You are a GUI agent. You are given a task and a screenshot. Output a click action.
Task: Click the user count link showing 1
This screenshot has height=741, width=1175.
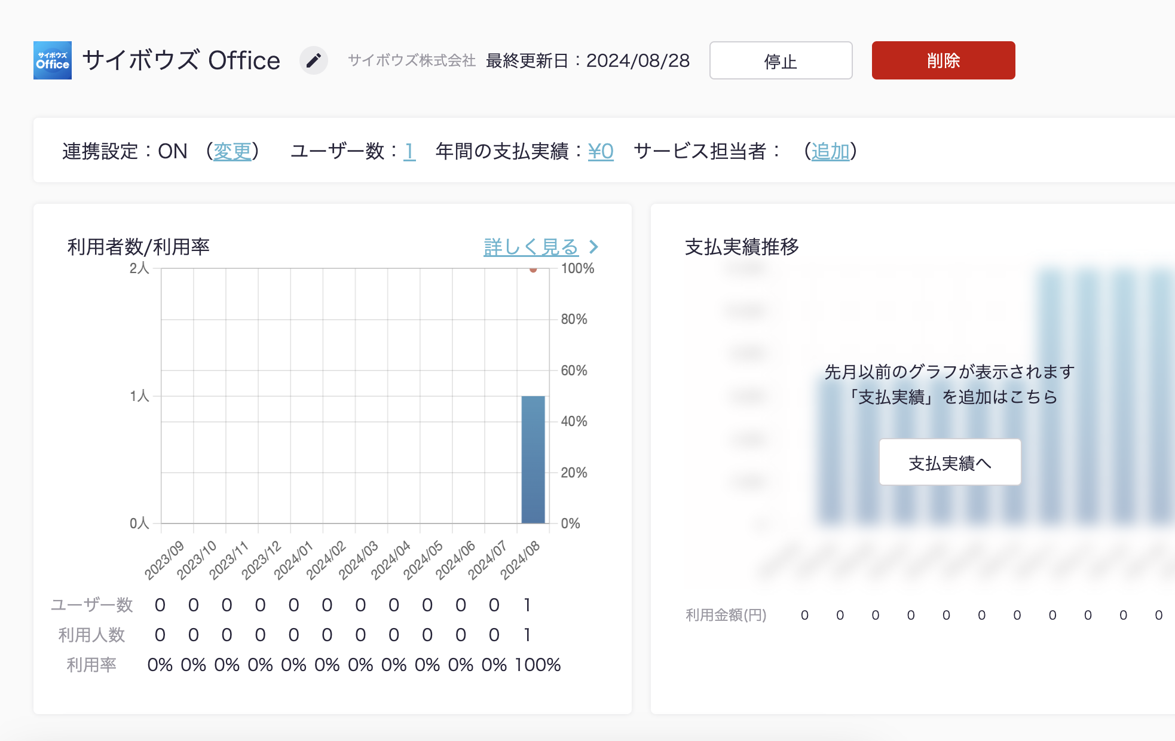coord(409,151)
